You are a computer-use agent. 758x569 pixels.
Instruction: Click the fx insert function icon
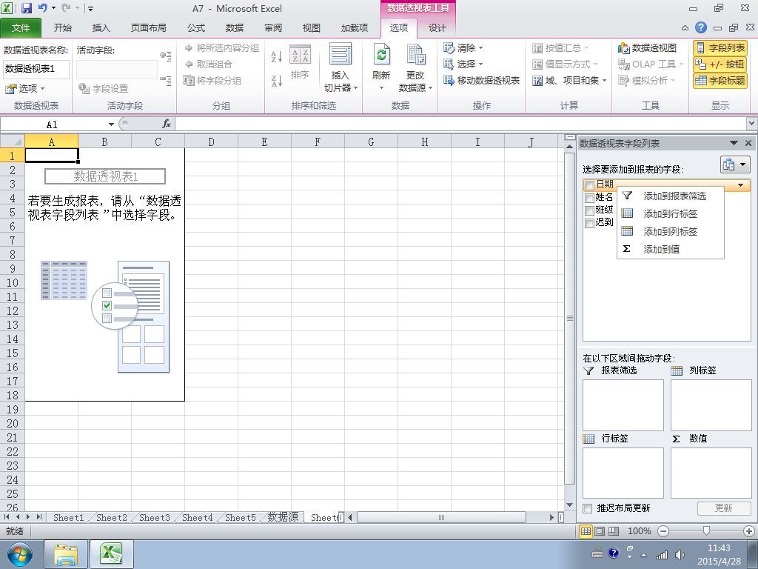tap(167, 124)
